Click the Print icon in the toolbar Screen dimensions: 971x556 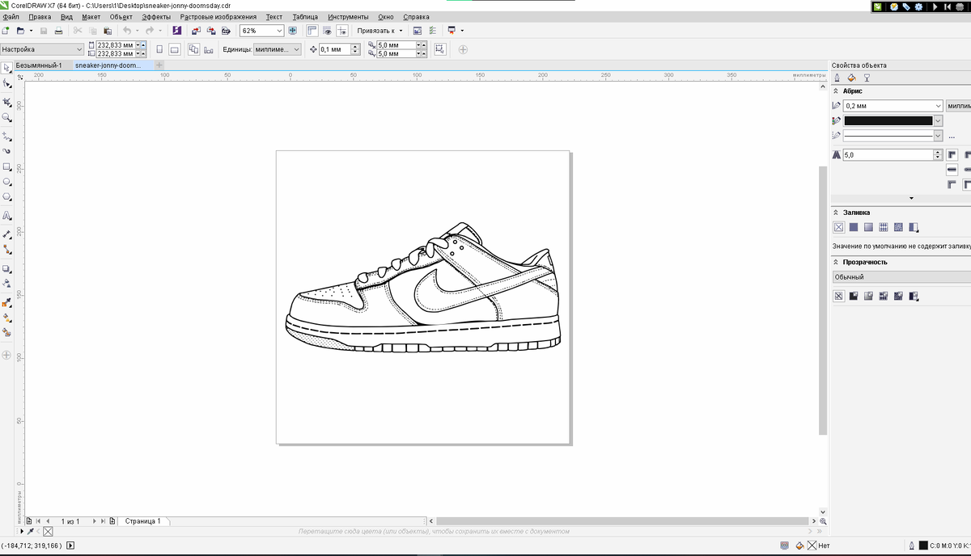(59, 31)
